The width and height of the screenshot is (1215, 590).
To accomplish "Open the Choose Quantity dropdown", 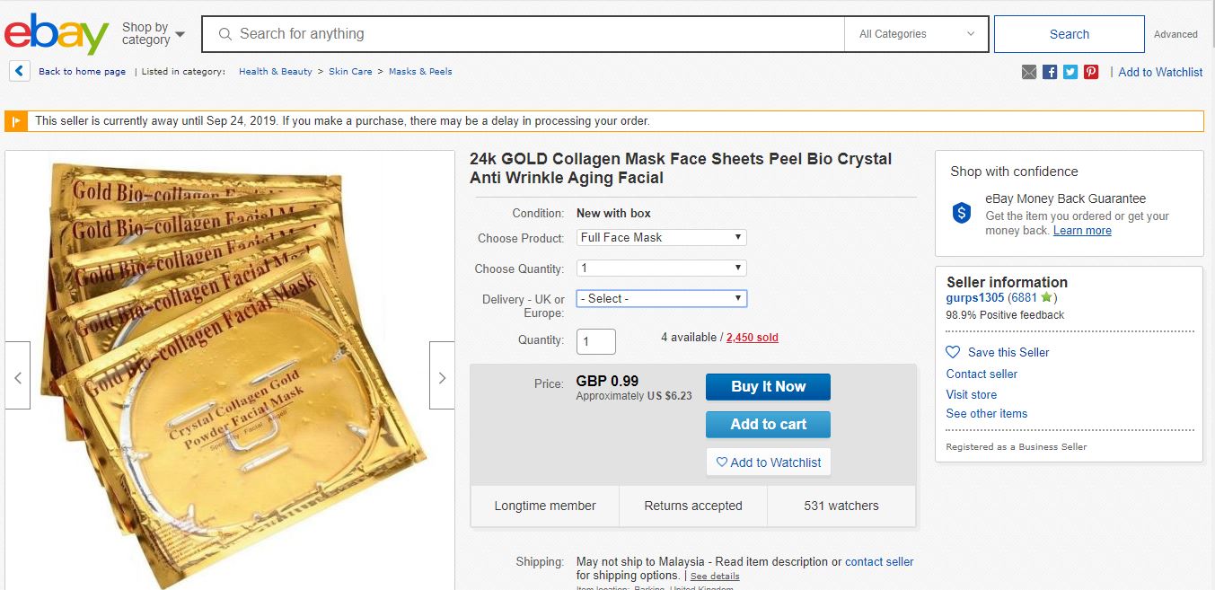I will pos(661,269).
